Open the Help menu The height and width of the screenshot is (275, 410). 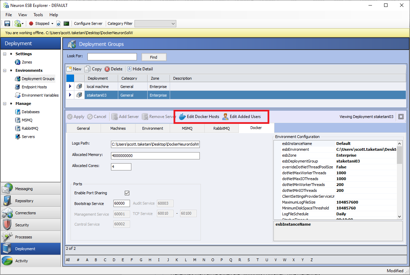coord(54,15)
